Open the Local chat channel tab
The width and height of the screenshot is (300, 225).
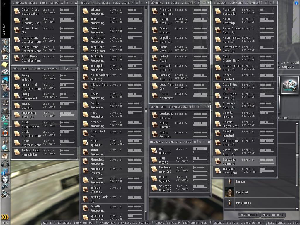pyautogui.click(x=182, y=223)
